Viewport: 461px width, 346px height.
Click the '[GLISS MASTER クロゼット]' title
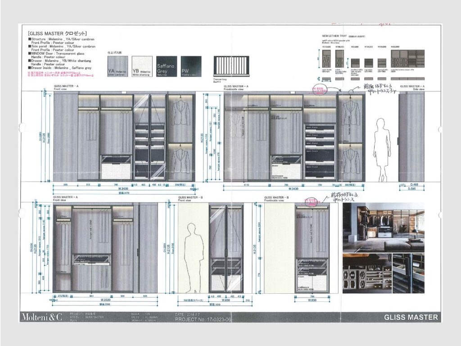pyautogui.click(x=57, y=33)
